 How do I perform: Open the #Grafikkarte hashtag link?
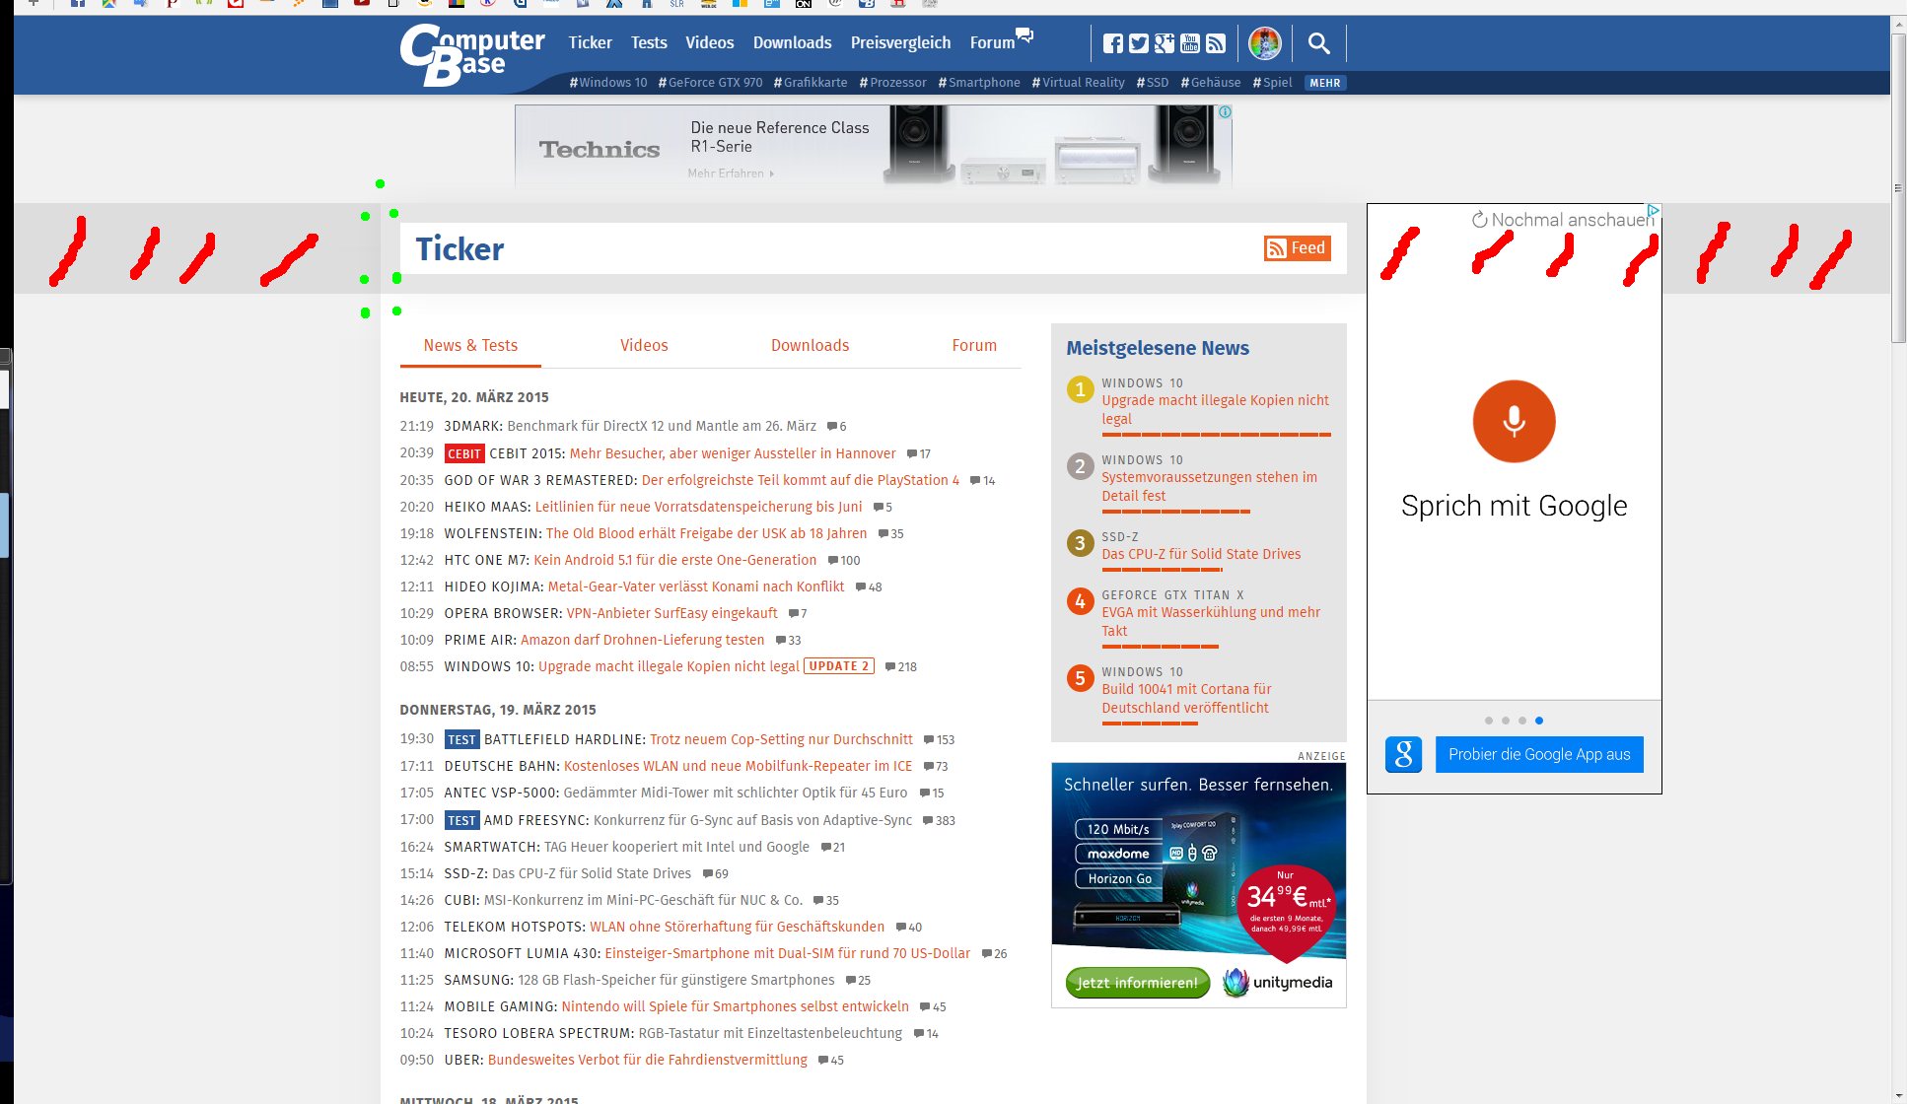[811, 83]
